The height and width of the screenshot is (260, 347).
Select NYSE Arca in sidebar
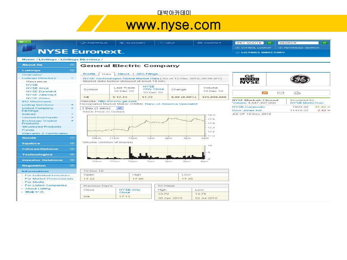tap(37, 88)
